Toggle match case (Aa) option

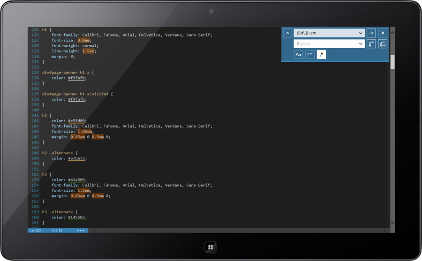[x=298, y=55]
